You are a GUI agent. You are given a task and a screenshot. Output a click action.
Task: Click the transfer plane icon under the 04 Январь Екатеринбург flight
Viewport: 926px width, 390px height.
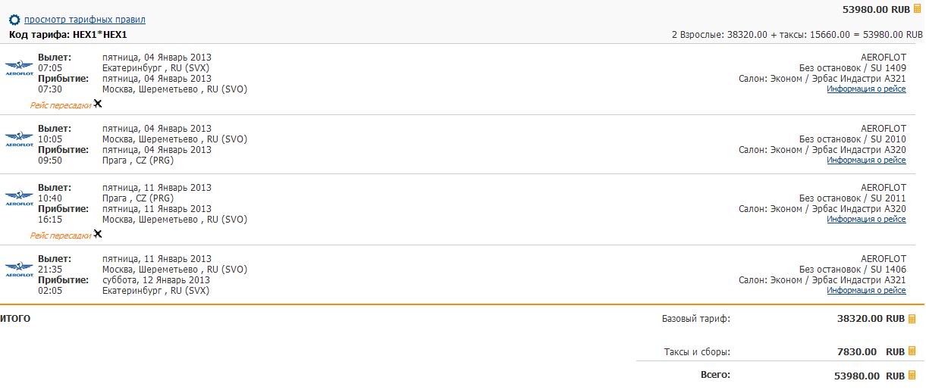click(x=98, y=104)
